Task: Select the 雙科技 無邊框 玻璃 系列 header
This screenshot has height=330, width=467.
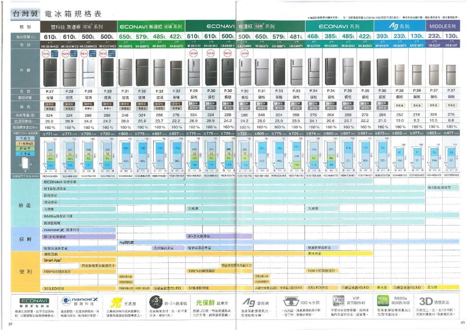Action: [78, 26]
